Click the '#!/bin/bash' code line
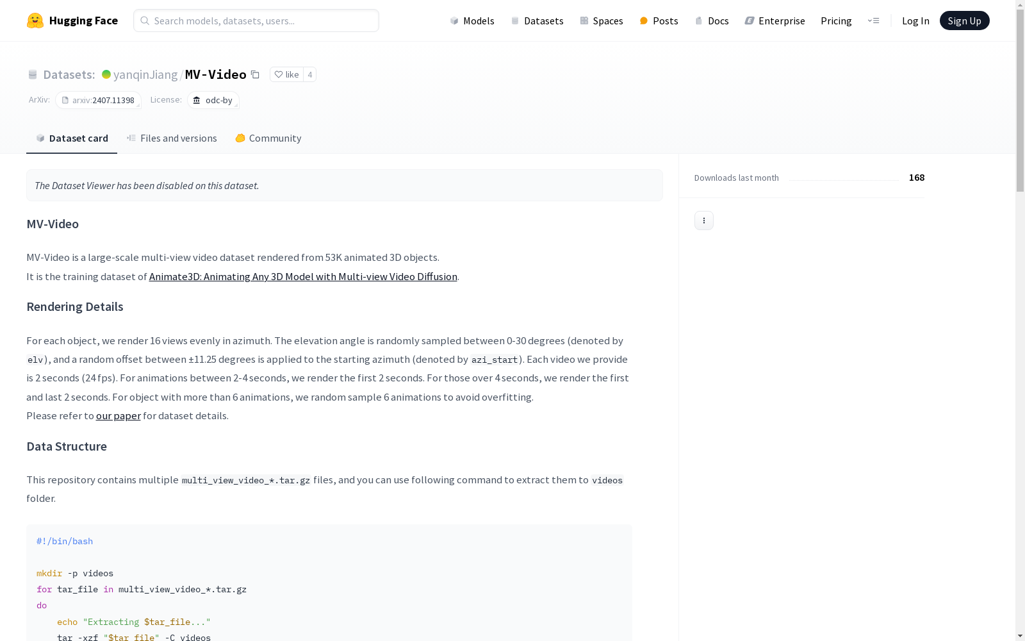Image resolution: width=1025 pixels, height=641 pixels. 65,541
